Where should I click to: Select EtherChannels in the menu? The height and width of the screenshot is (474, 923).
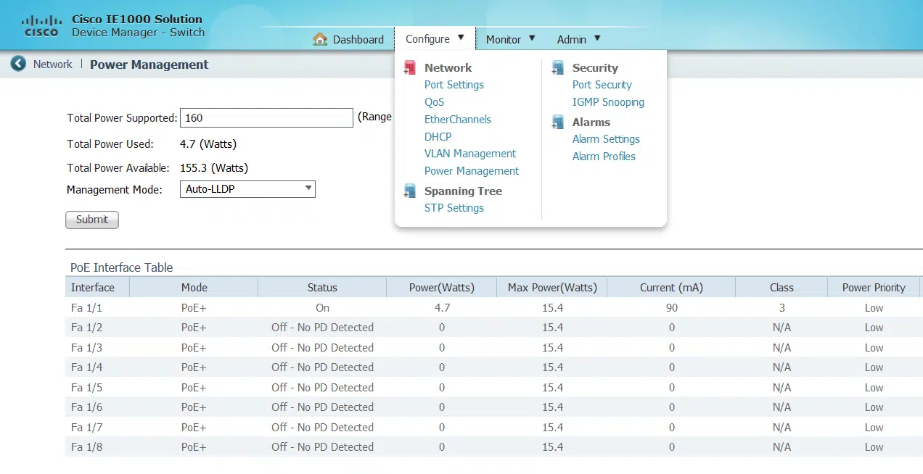click(x=458, y=120)
